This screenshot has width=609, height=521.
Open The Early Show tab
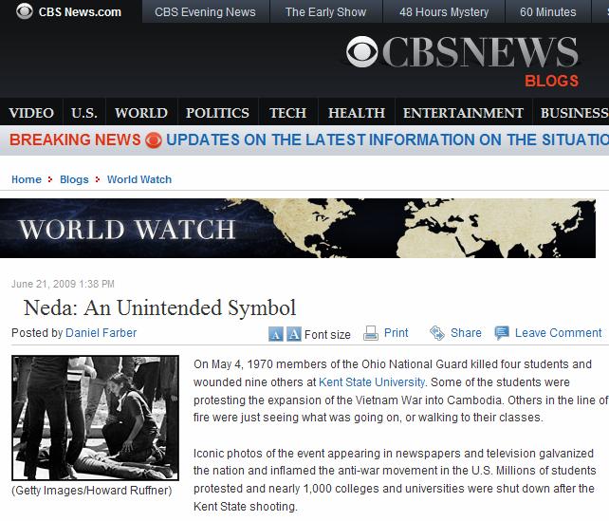[326, 11]
